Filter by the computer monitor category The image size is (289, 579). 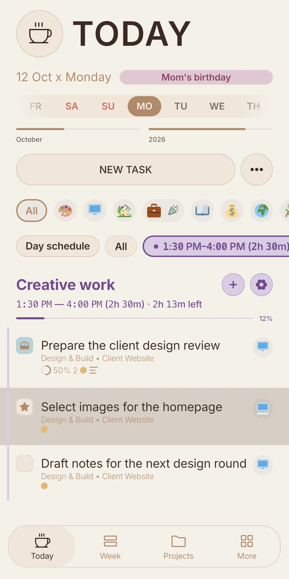tap(95, 210)
